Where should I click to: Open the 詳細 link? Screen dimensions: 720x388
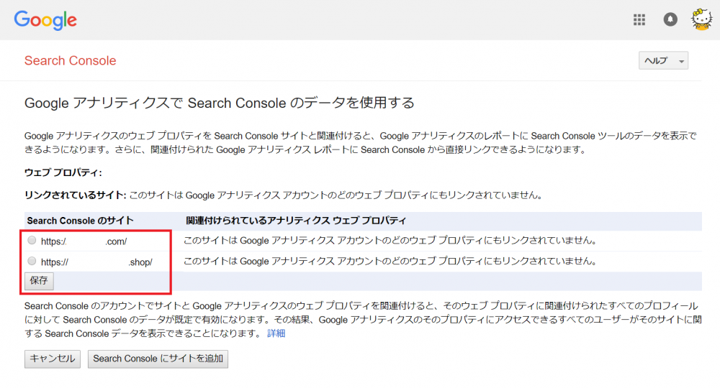pos(276,333)
